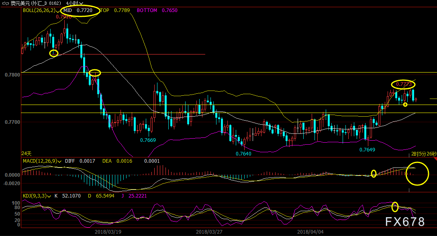Click the 0.7640 low price annotation

click(243, 153)
